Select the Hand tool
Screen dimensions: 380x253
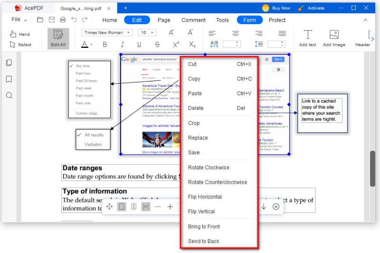point(20,34)
